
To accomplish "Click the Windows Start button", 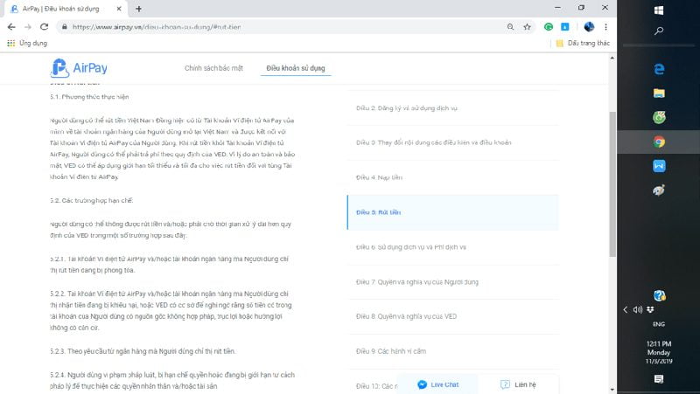I will click(x=660, y=10).
